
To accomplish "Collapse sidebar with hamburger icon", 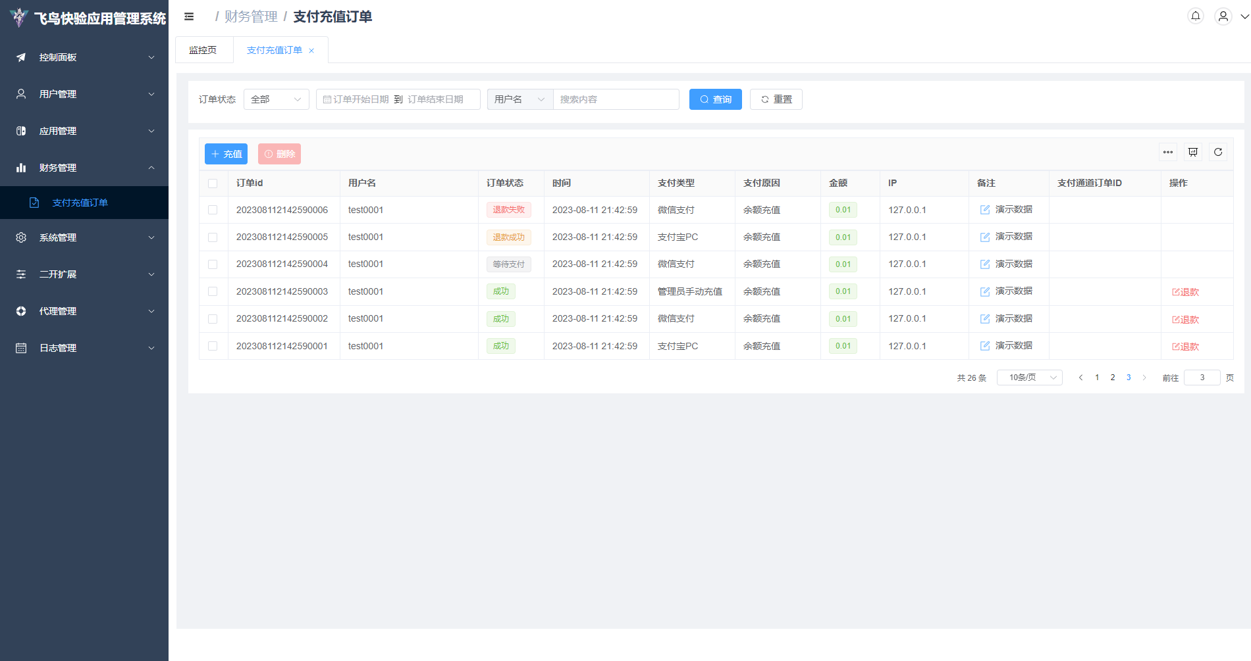I will [189, 16].
